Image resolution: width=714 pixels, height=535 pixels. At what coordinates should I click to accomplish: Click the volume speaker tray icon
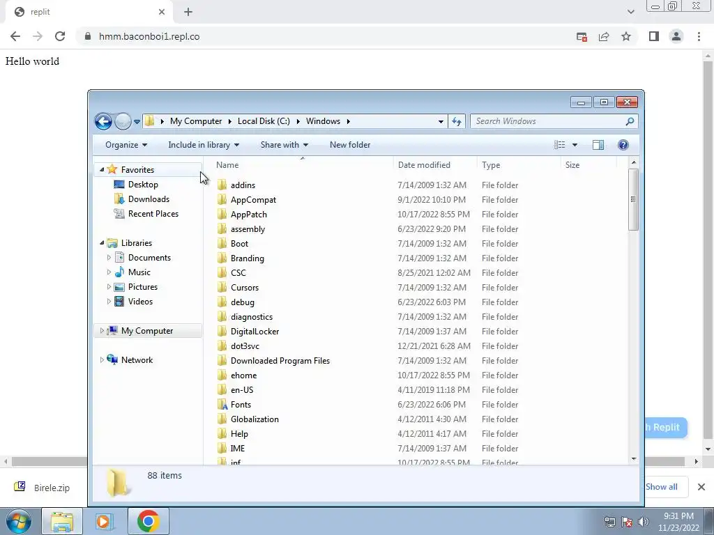point(643,522)
